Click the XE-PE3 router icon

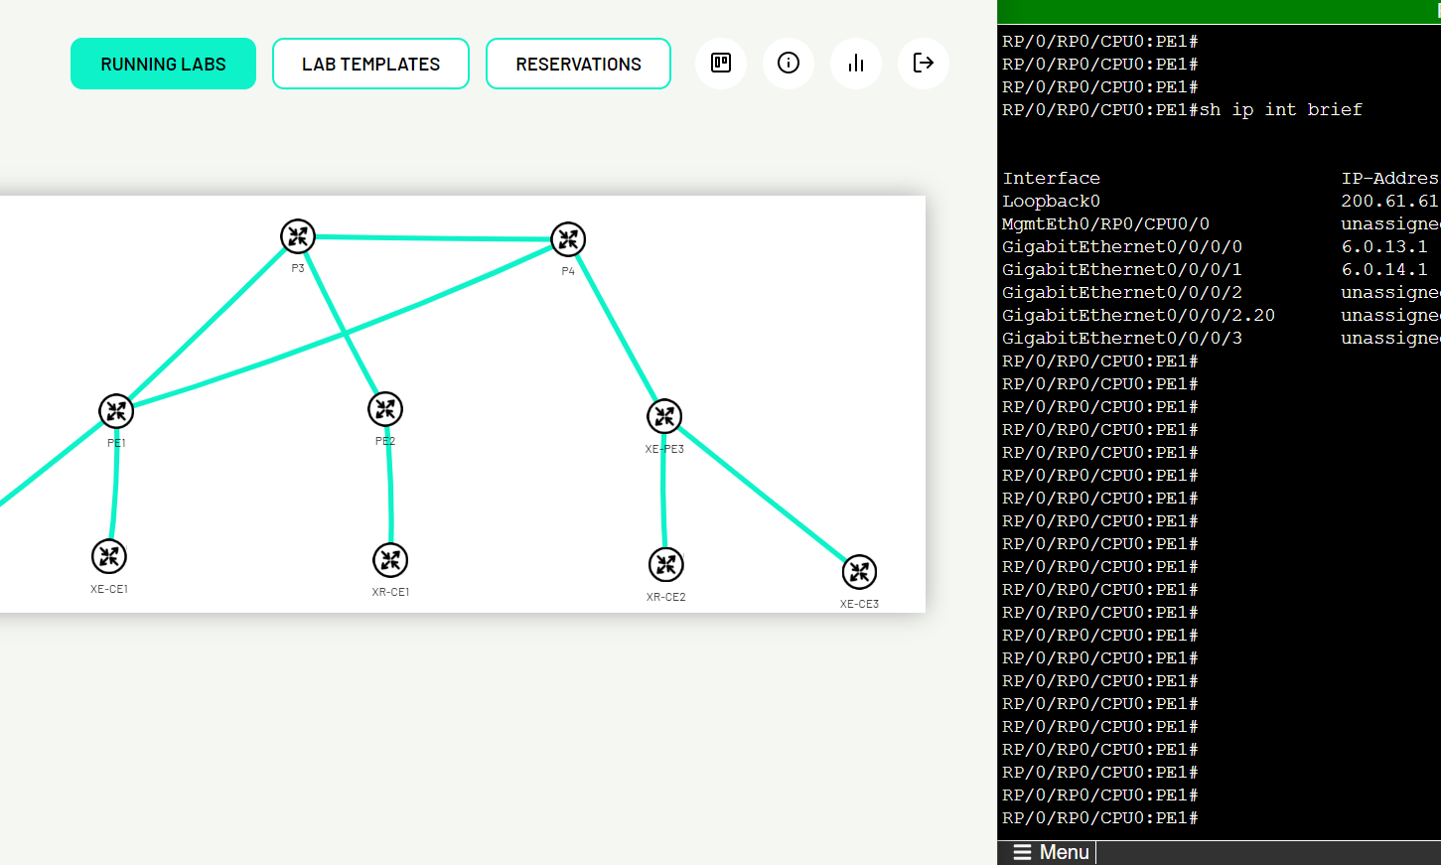click(664, 416)
